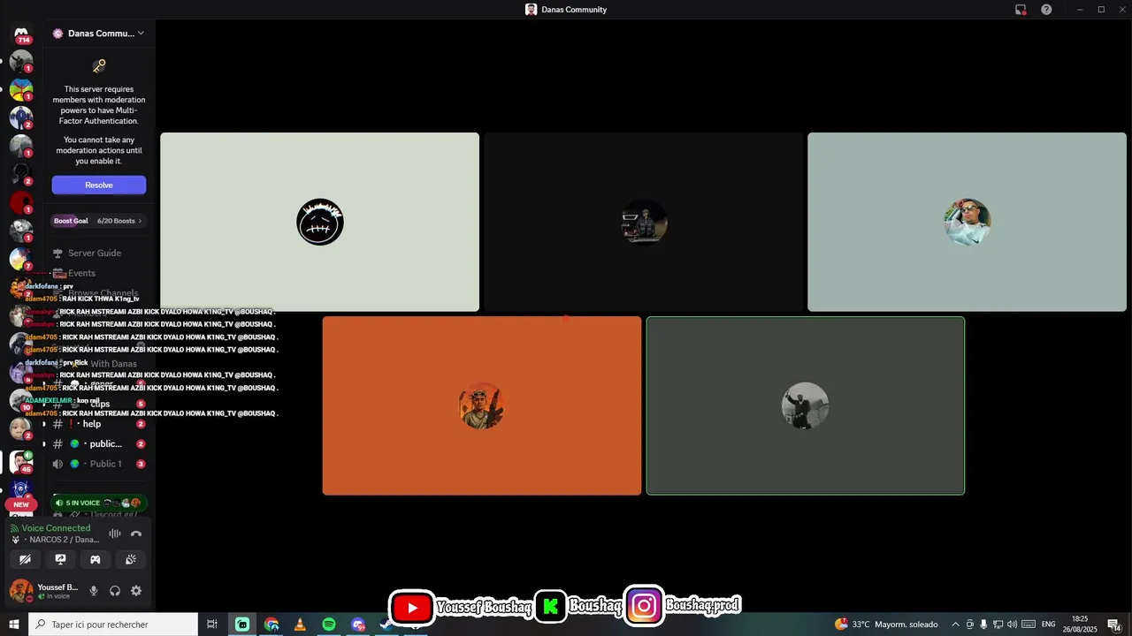Click Voice Connected status text
The height and width of the screenshot is (636, 1132).
56,528
